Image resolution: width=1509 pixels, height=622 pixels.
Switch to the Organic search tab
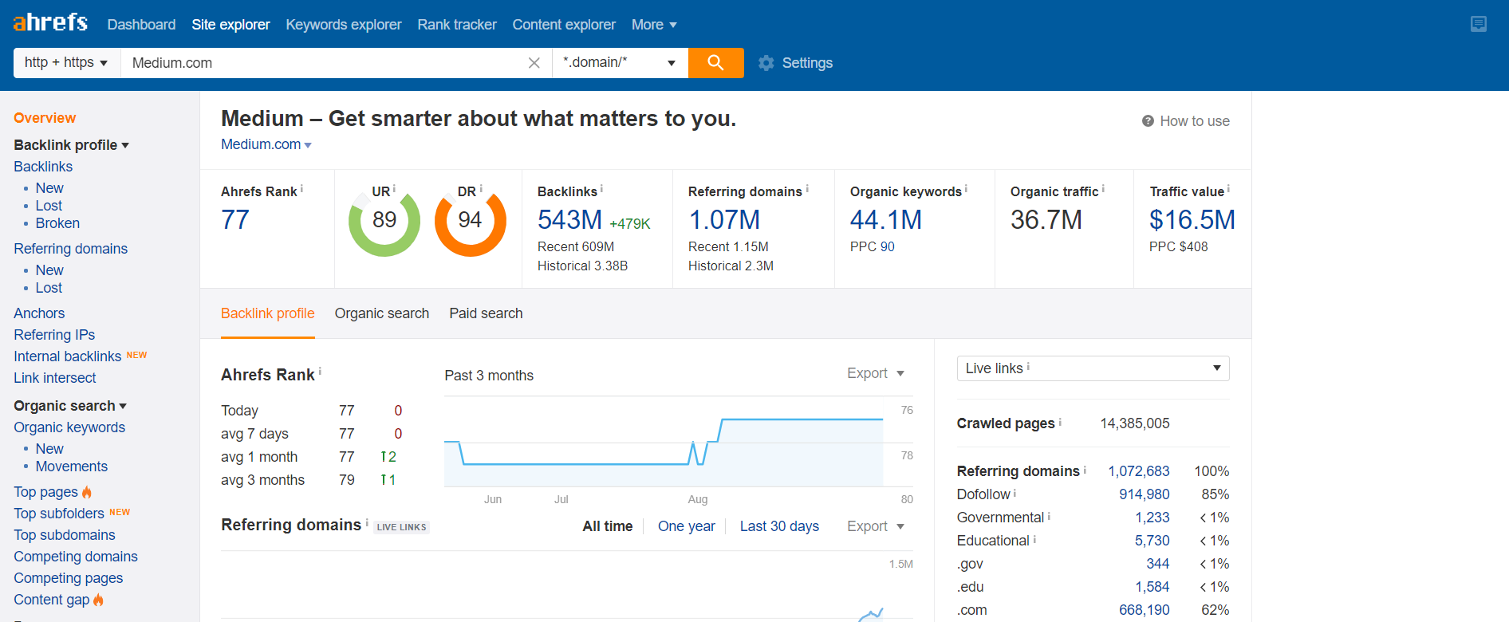tap(381, 313)
